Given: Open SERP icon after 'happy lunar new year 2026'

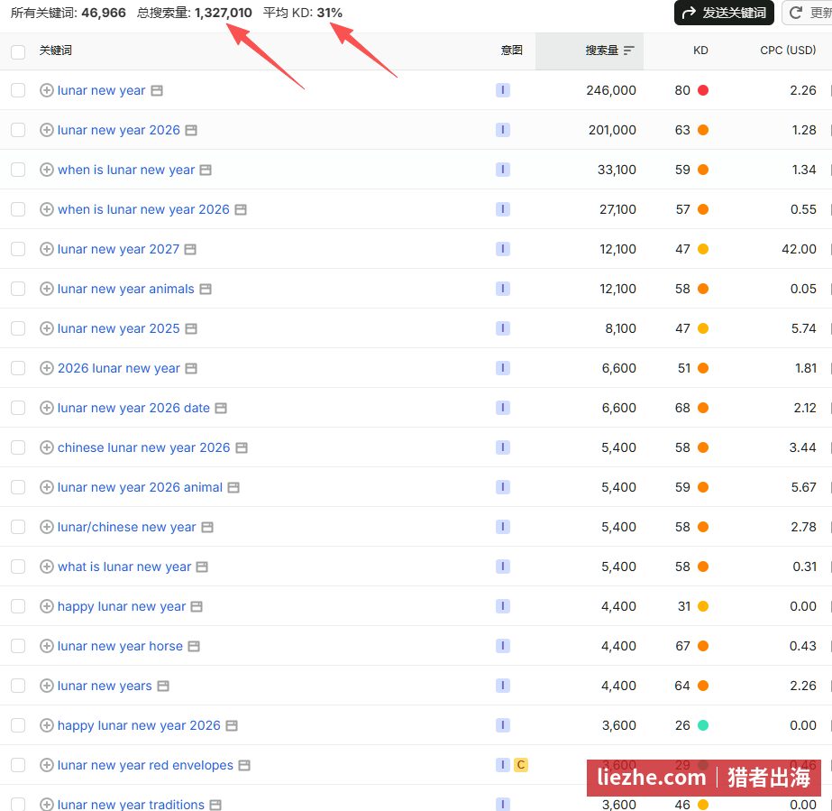Looking at the screenshot, I should click(x=232, y=725).
